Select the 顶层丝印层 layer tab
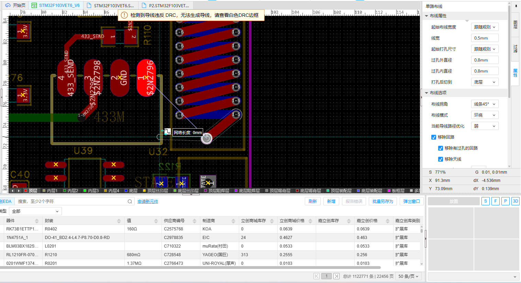The height and width of the screenshot is (283, 521). [x=155, y=191]
